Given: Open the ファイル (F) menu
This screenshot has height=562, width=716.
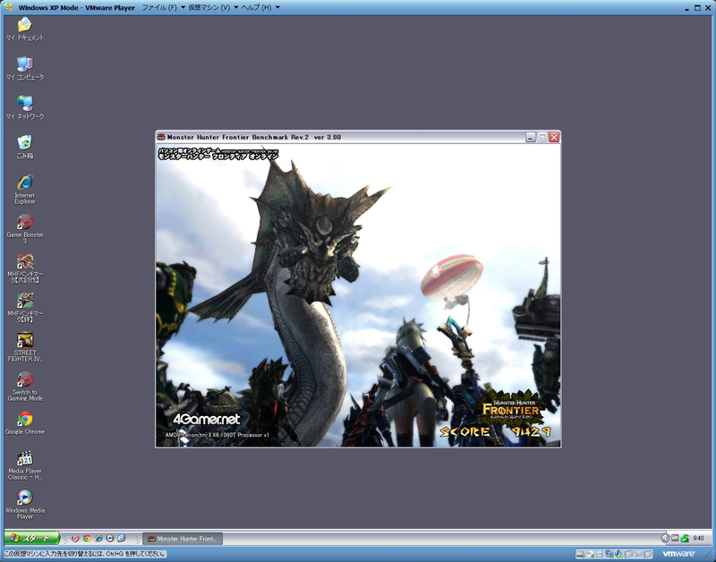Looking at the screenshot, I should (x=163, y=7).
